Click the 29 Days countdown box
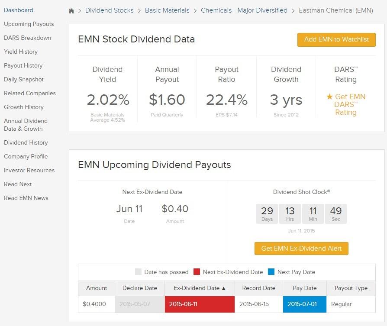This screenshot has width=387, height=326. [267, 214]
